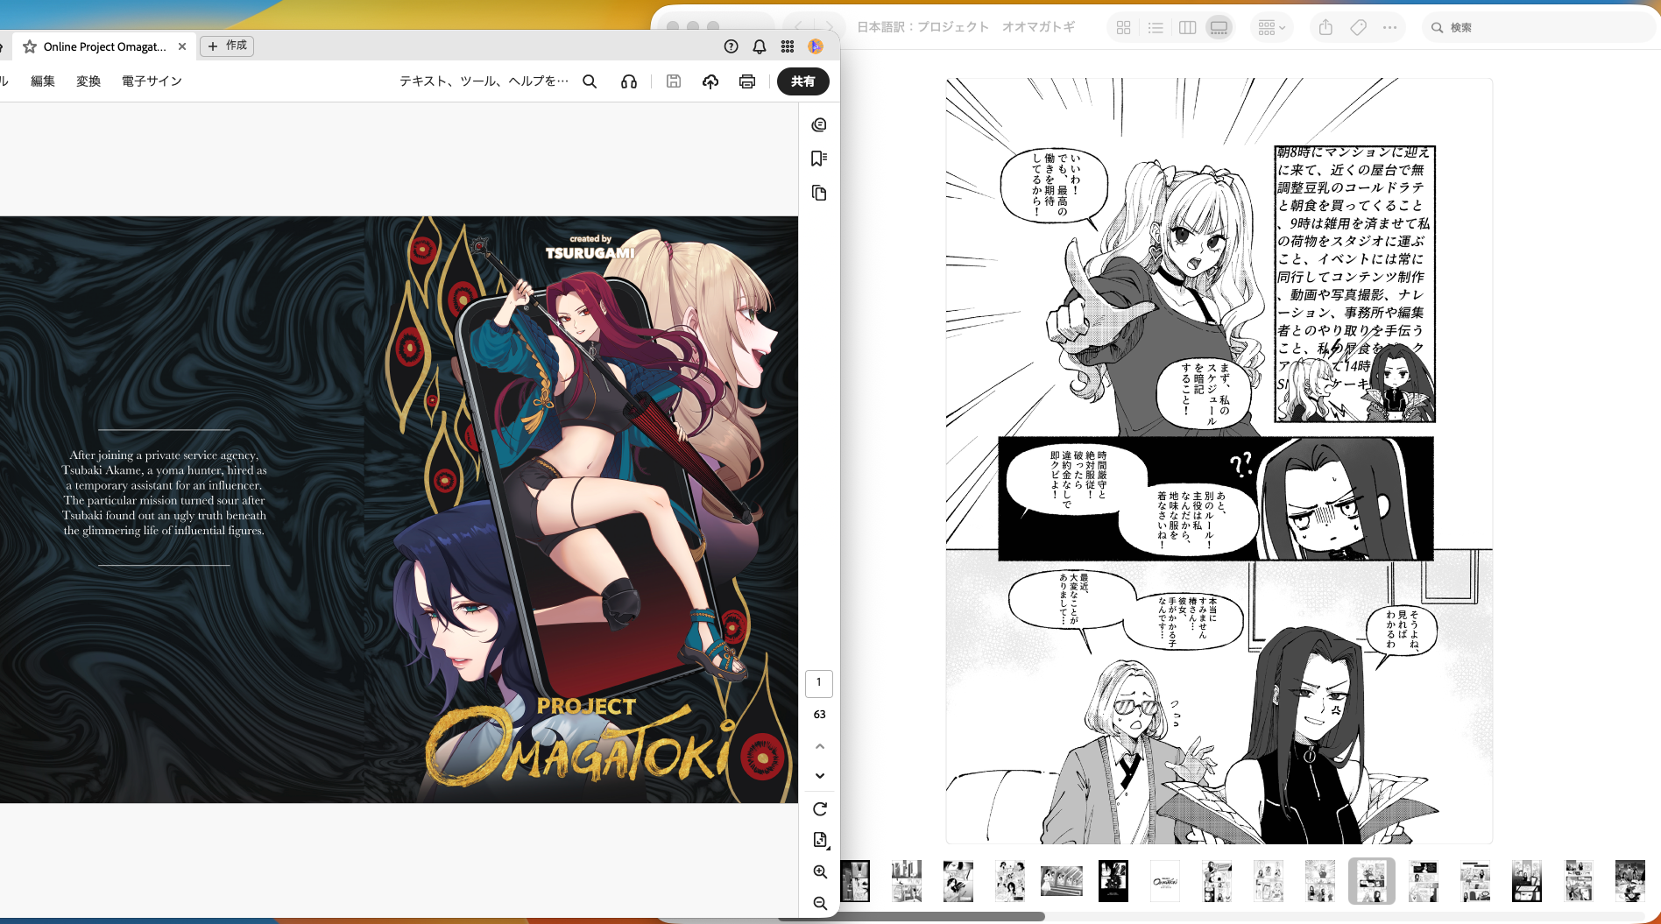Click the 作成 new tab button
This screenshot has height=924, width=1661.
coord(227,46)
